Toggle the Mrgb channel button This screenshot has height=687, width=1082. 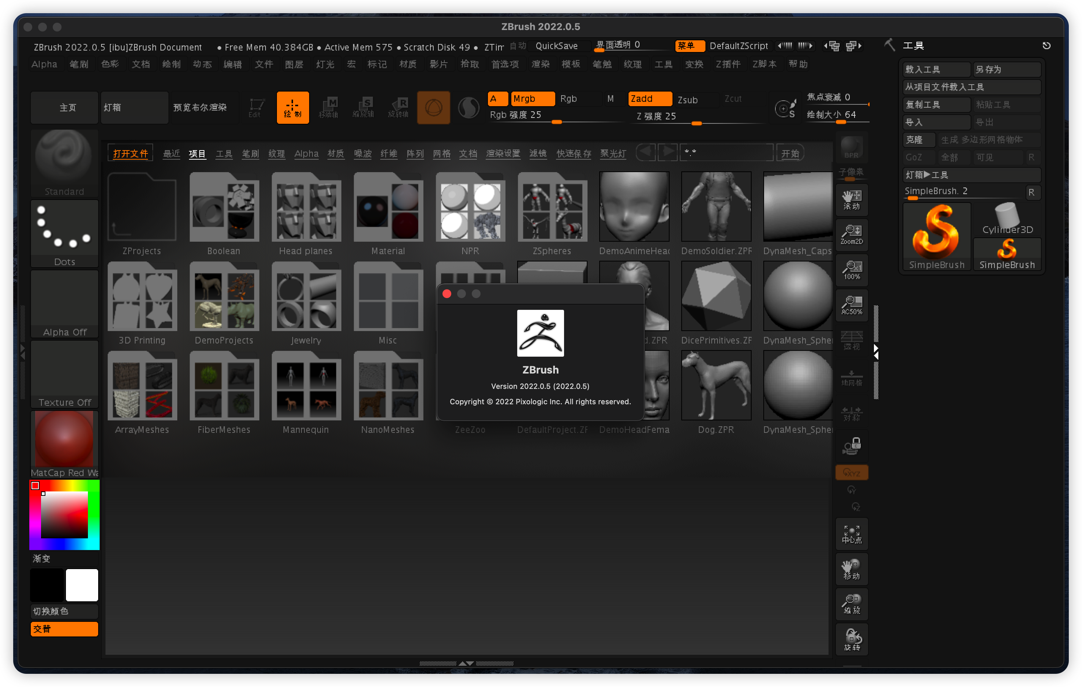(x=533, y=99)
